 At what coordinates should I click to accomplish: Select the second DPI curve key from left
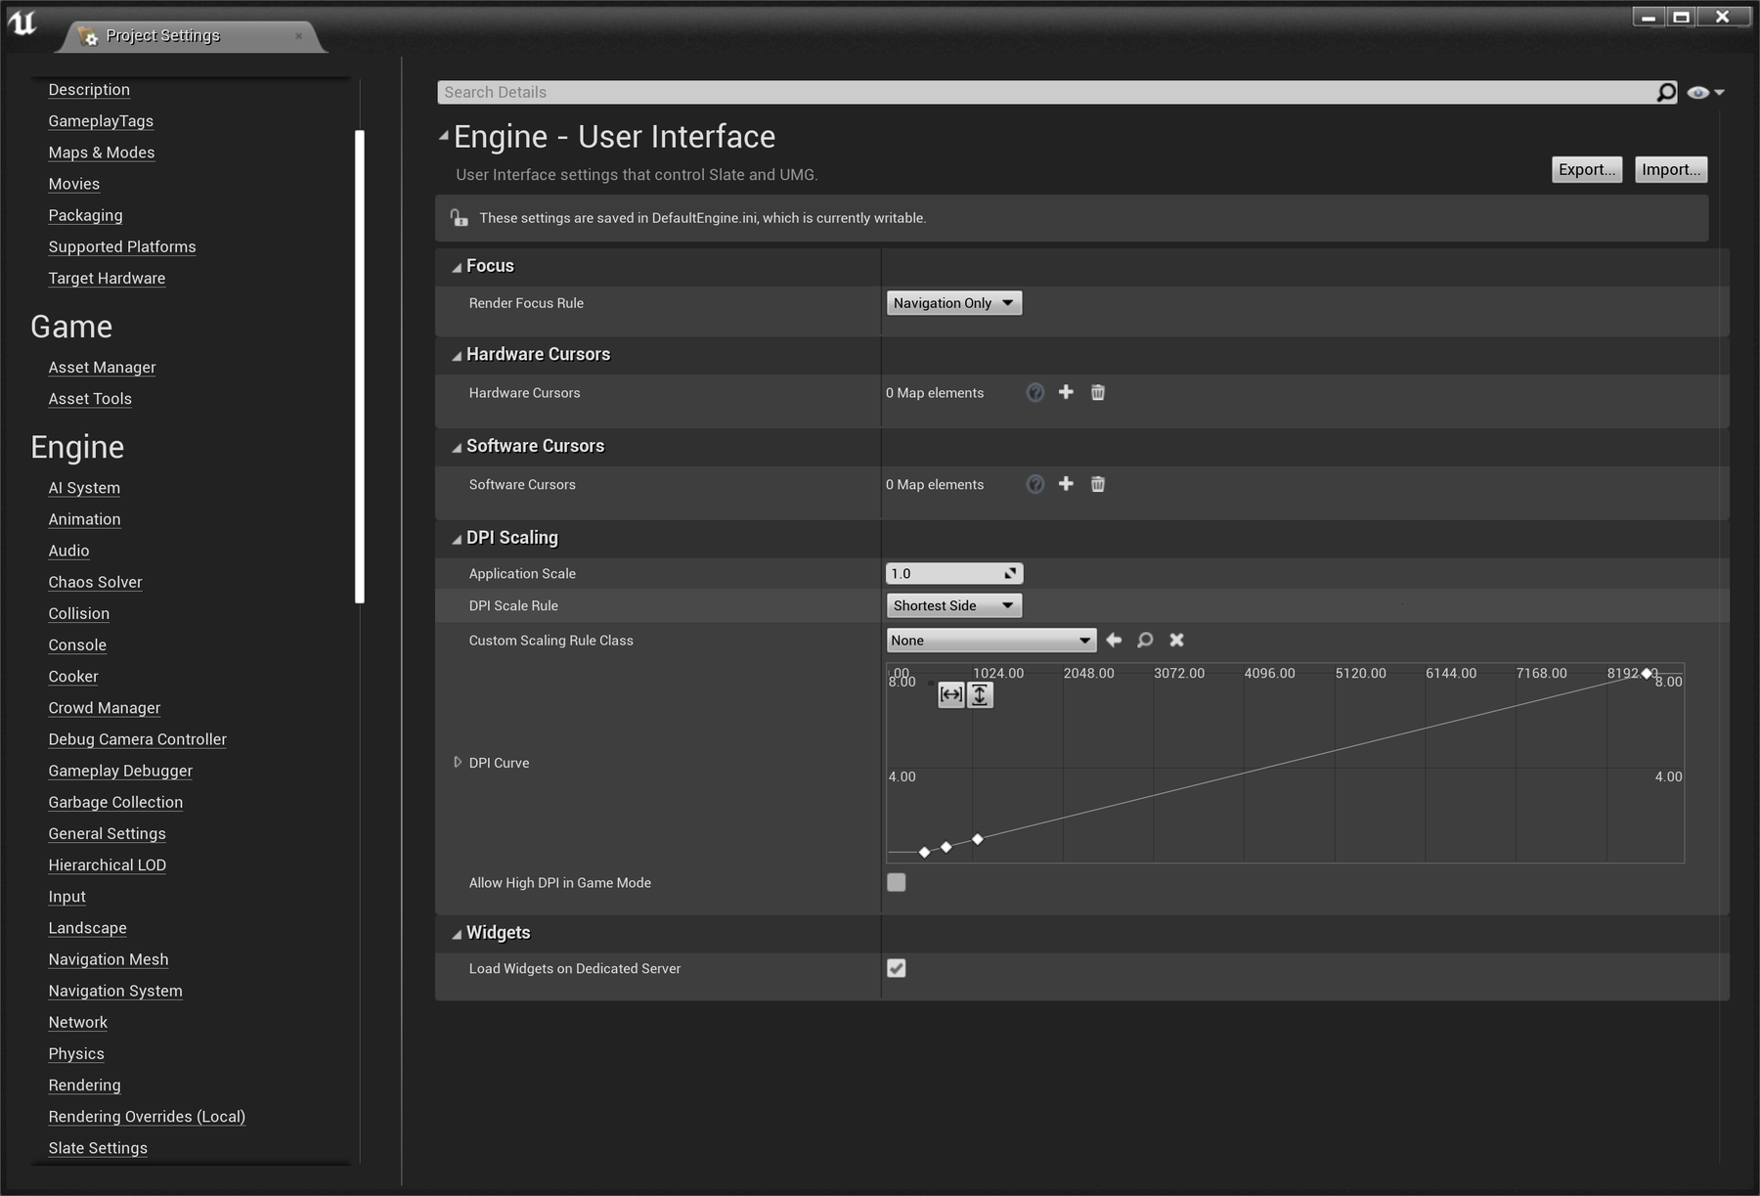click(x=946, y=847)
